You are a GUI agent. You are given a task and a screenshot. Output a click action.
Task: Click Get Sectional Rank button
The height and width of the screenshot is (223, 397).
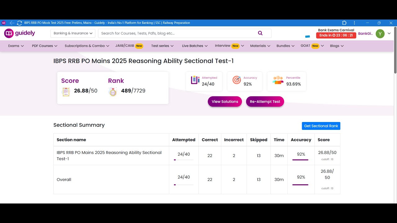pos(321,126)
